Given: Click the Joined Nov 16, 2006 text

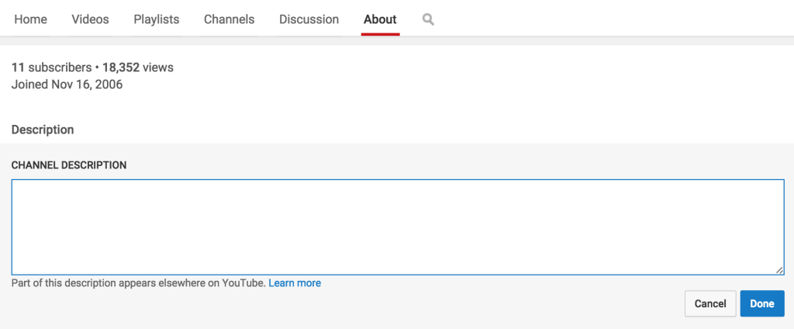Looking at the screenshot, I should point(67,84).
